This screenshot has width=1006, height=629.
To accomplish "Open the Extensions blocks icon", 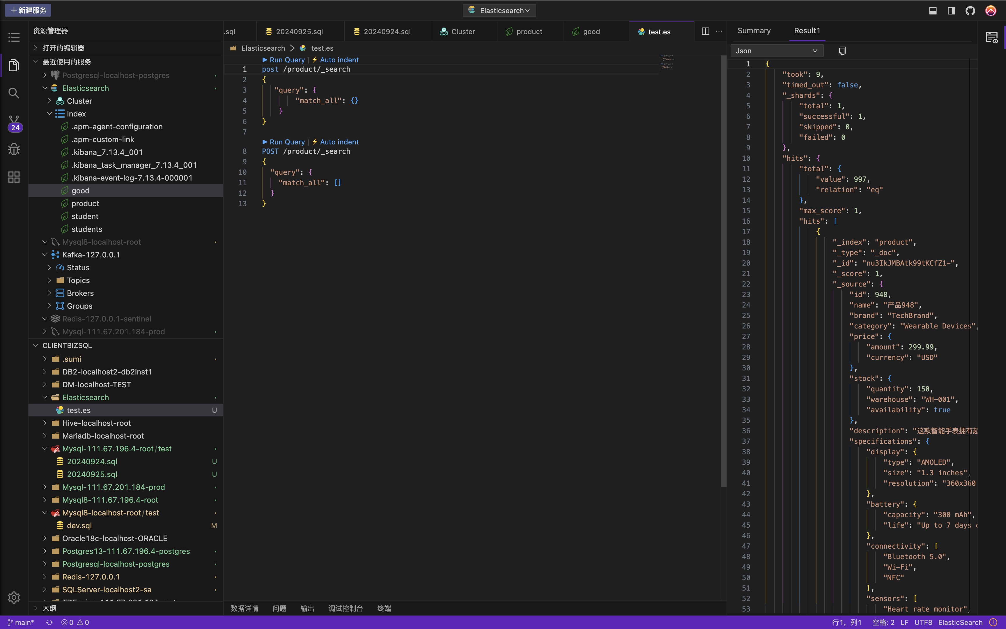I will [x=14, y=177].
